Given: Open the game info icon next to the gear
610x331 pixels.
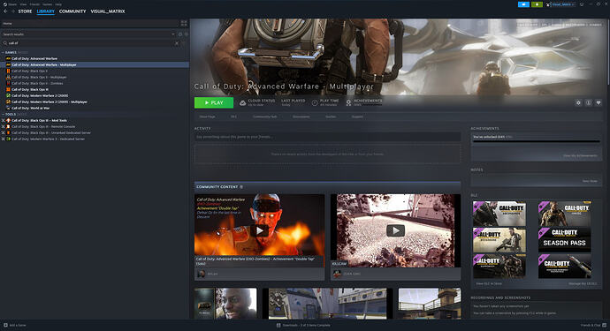Looking at the screenshot, I should (588, 102).
